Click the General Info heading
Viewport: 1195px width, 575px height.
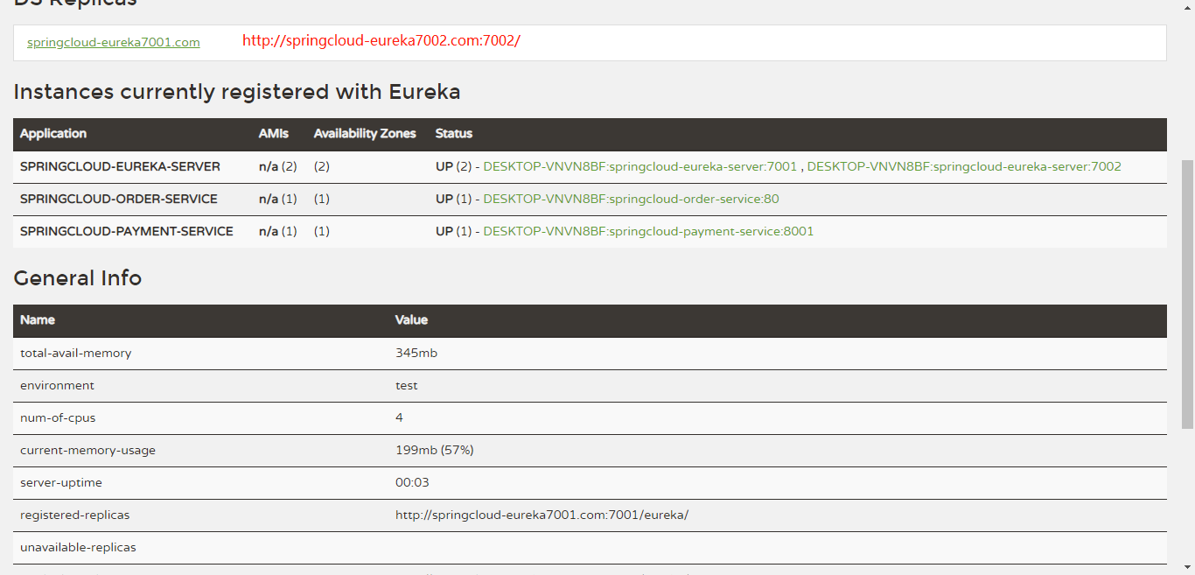click(77, 278)
